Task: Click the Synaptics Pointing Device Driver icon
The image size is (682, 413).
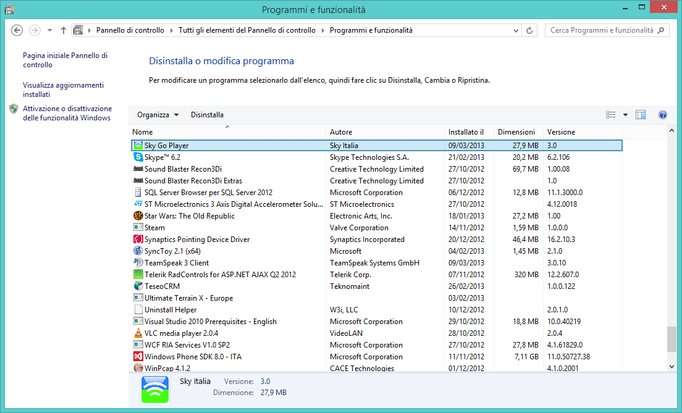Action: pos(138,239)
